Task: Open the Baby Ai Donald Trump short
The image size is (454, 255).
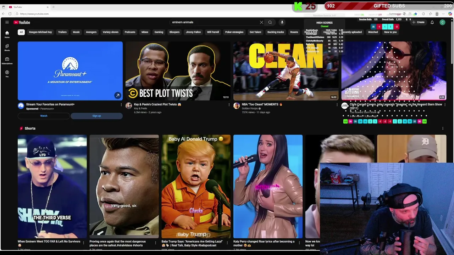Action: [x=196, y=186]
